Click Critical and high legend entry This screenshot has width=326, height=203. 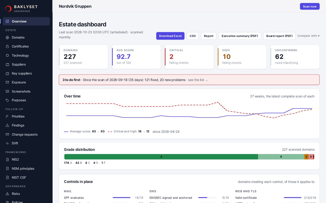coord(128,132)
